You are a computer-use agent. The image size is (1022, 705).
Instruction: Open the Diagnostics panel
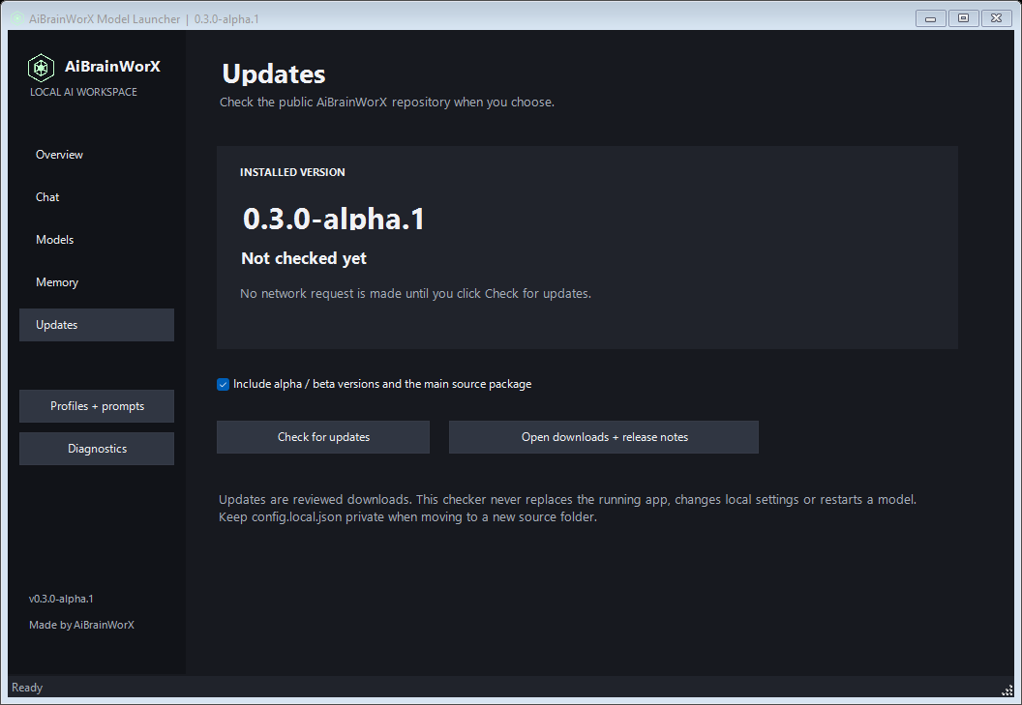(97, 449)
